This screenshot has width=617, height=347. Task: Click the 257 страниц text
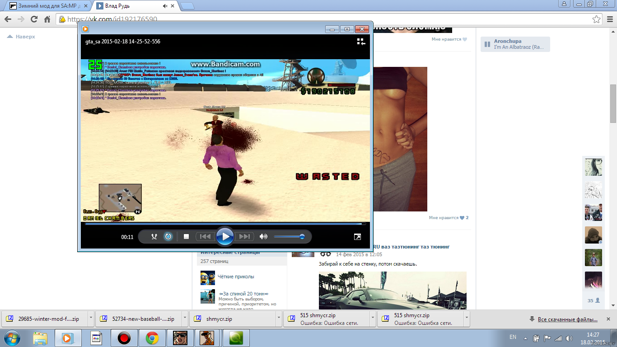(215, 261)
